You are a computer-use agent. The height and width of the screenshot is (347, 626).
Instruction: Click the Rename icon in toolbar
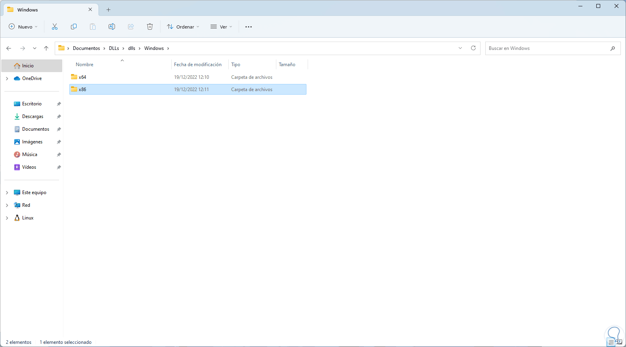pos(112,27)
